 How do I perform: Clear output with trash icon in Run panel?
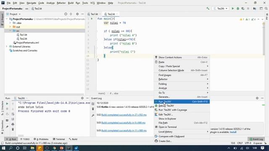(13, 129)
